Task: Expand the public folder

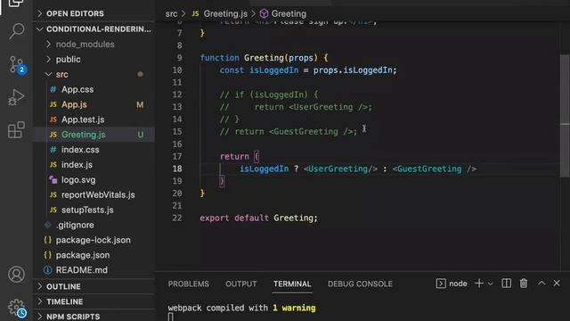Action: pos(94,60)
